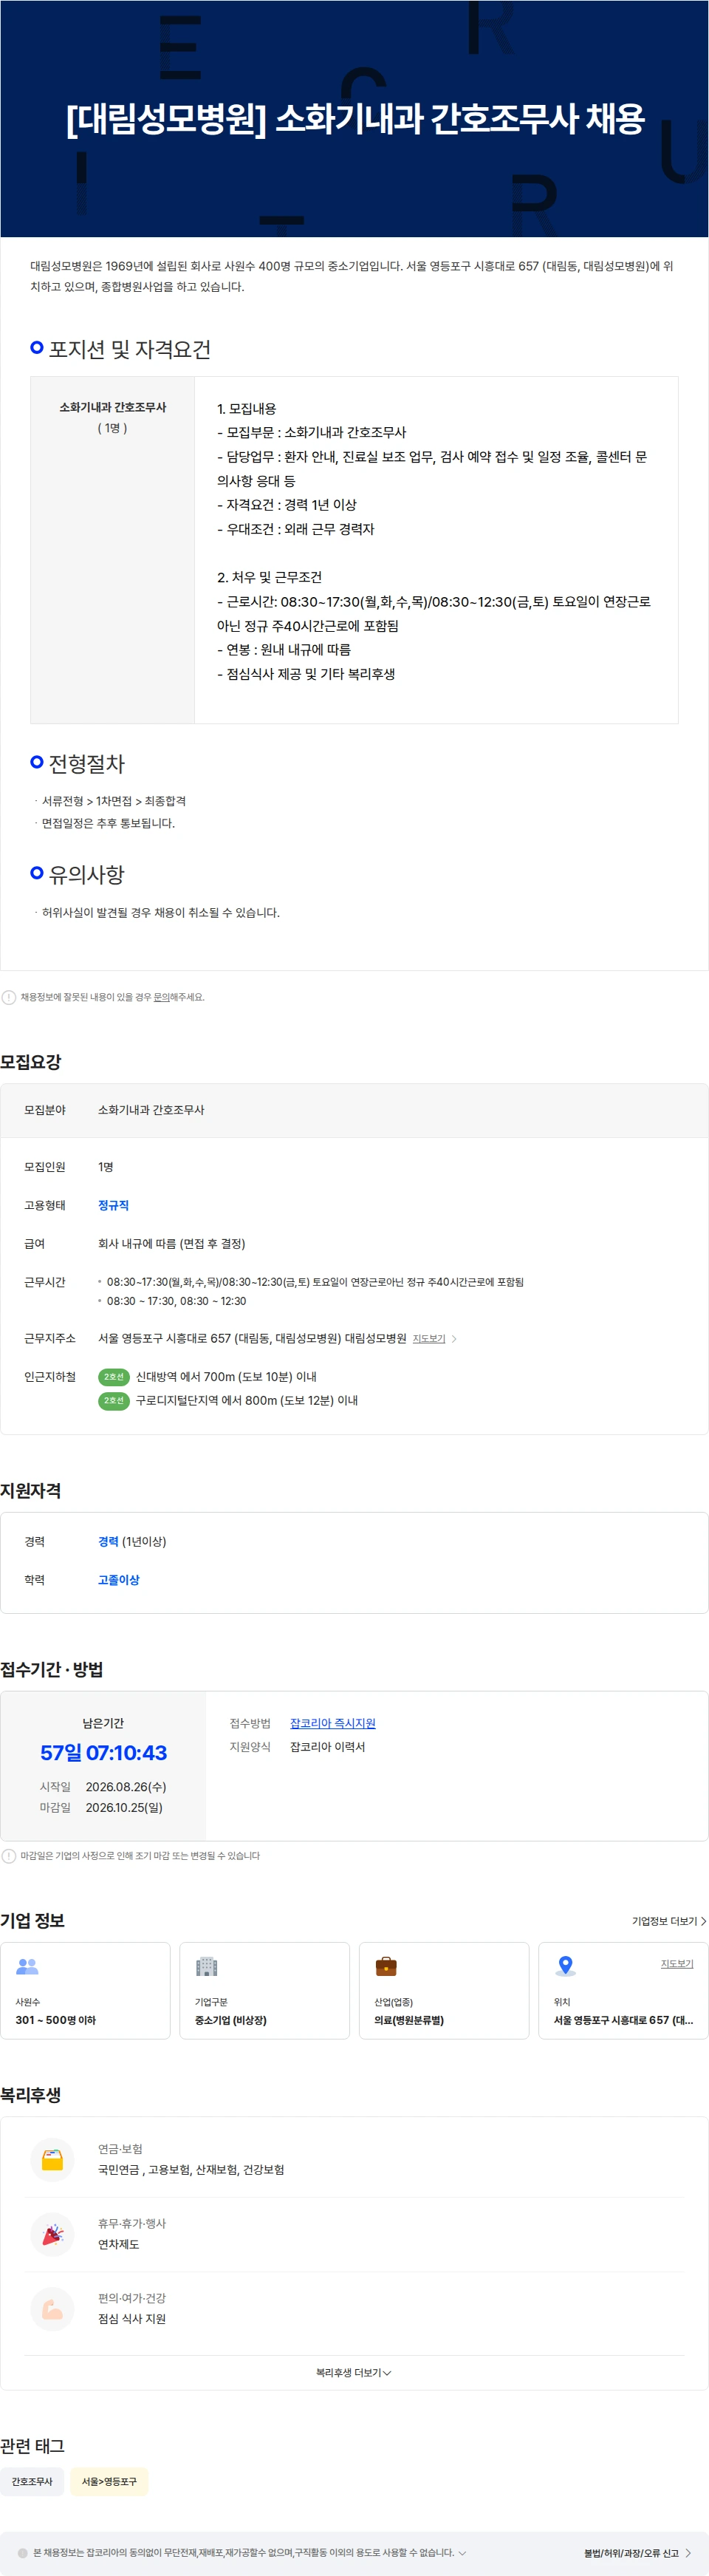Select the 간호조무사 tag
Image resolution: width=709 pixels, height=2576 pixels.
pyautogui.click(x=32, y=2481)
